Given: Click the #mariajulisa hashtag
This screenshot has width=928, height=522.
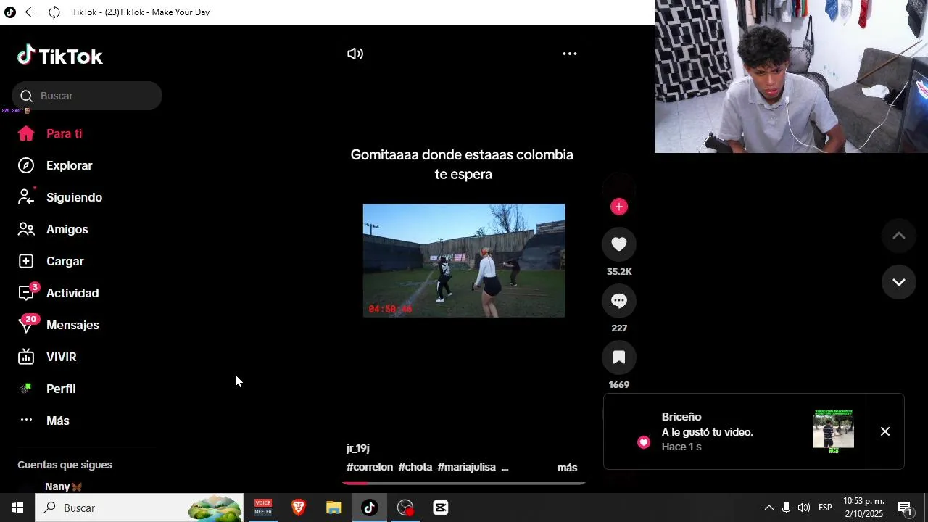Looking at the screenshot, I should pos(467,467).
